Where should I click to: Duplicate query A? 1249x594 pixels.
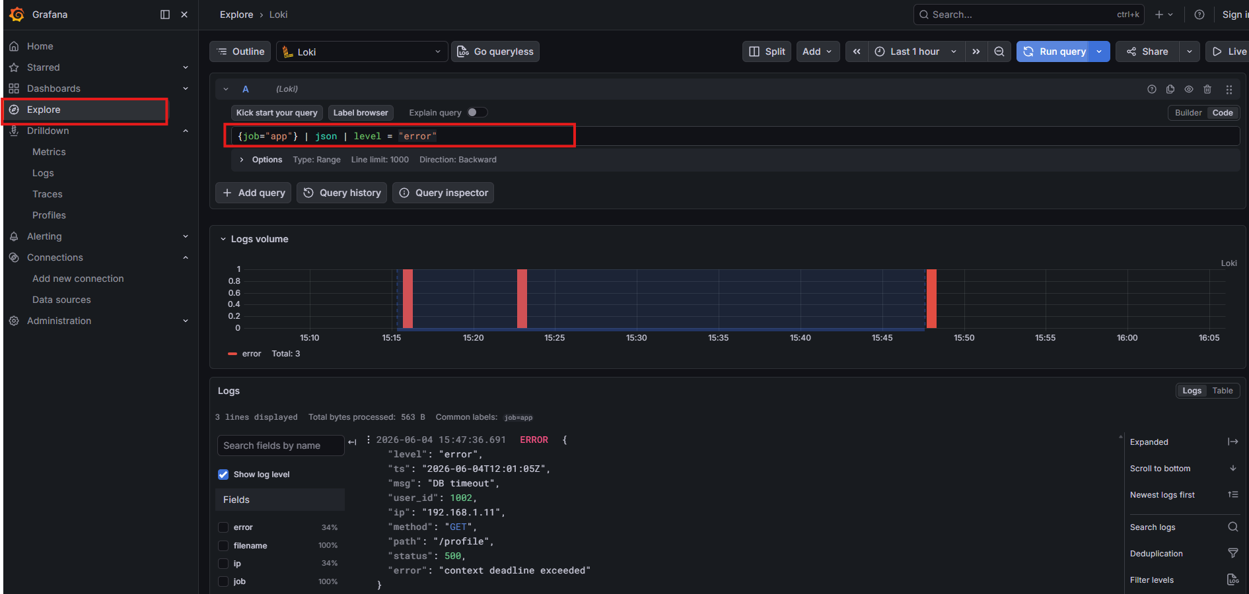pos(1170,89)
